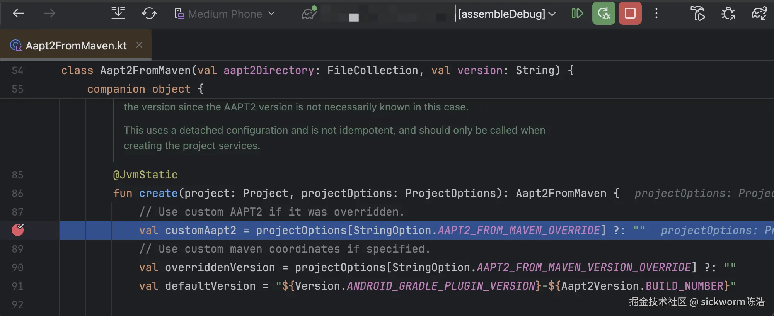
Task: Click the green Rerun Debug button
Action: coord(604,14)
